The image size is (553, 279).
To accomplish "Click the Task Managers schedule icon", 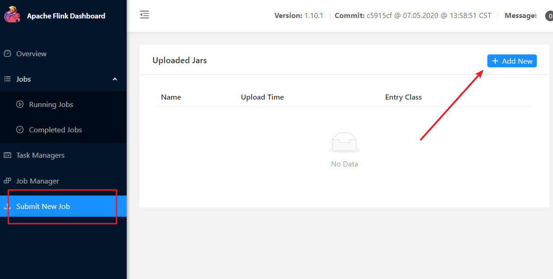I will 7,155.
